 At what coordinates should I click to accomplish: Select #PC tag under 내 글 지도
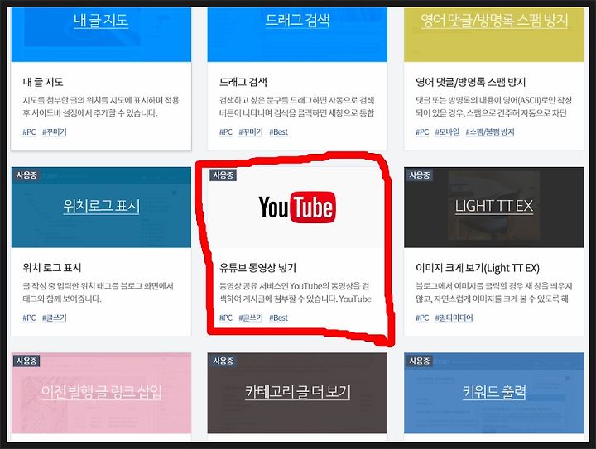coord(29,132)
